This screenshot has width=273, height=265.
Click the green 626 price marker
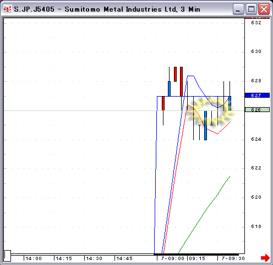click(257, 110)
